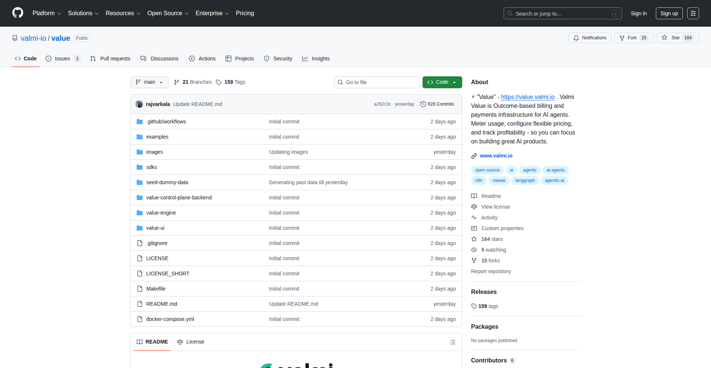Open the www.valmi.io website link
The height and width of the screenshot is (368, 711).
pos(496,156)
